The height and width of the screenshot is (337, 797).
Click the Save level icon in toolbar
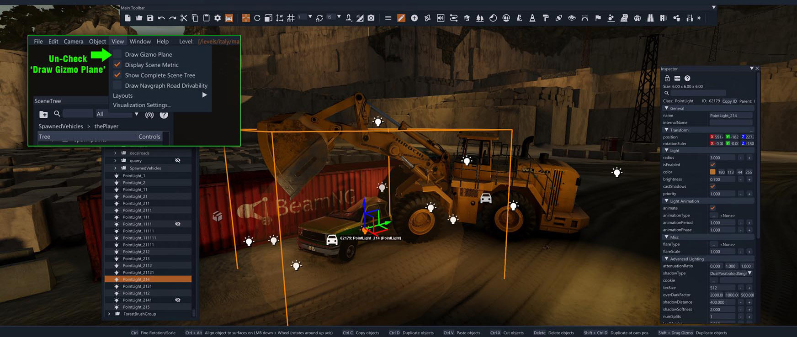coord(150,18)
